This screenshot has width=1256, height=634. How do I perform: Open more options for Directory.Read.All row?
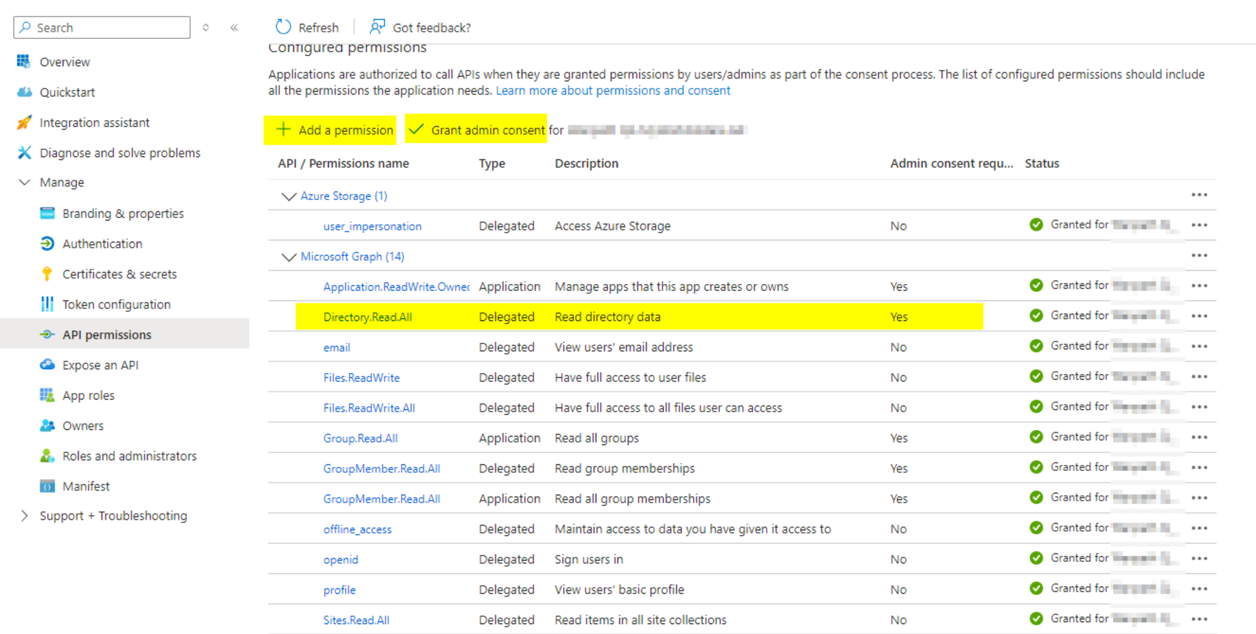(1199, 316)
